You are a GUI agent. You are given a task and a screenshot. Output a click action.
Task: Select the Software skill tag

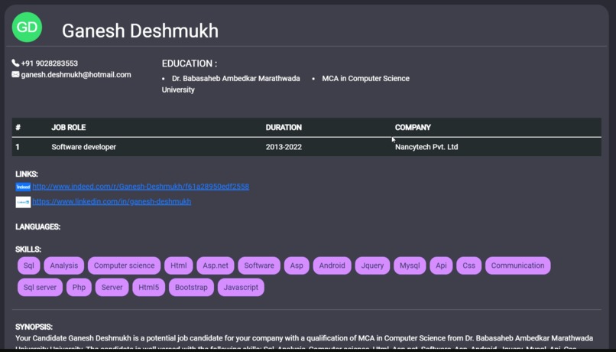coord(259,266)
